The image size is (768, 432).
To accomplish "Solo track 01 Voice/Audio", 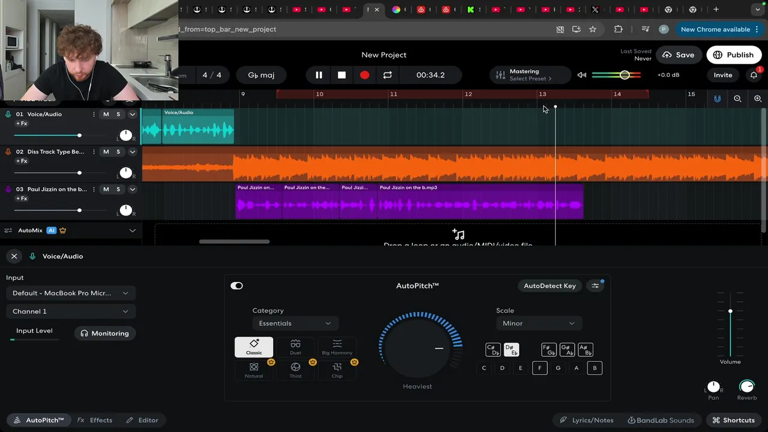I will [118, 114].
